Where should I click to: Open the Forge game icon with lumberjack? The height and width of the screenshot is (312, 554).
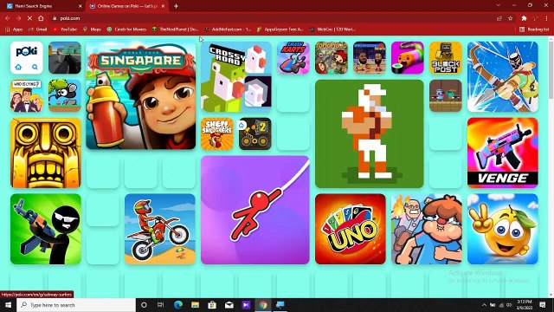click(332, 58)
